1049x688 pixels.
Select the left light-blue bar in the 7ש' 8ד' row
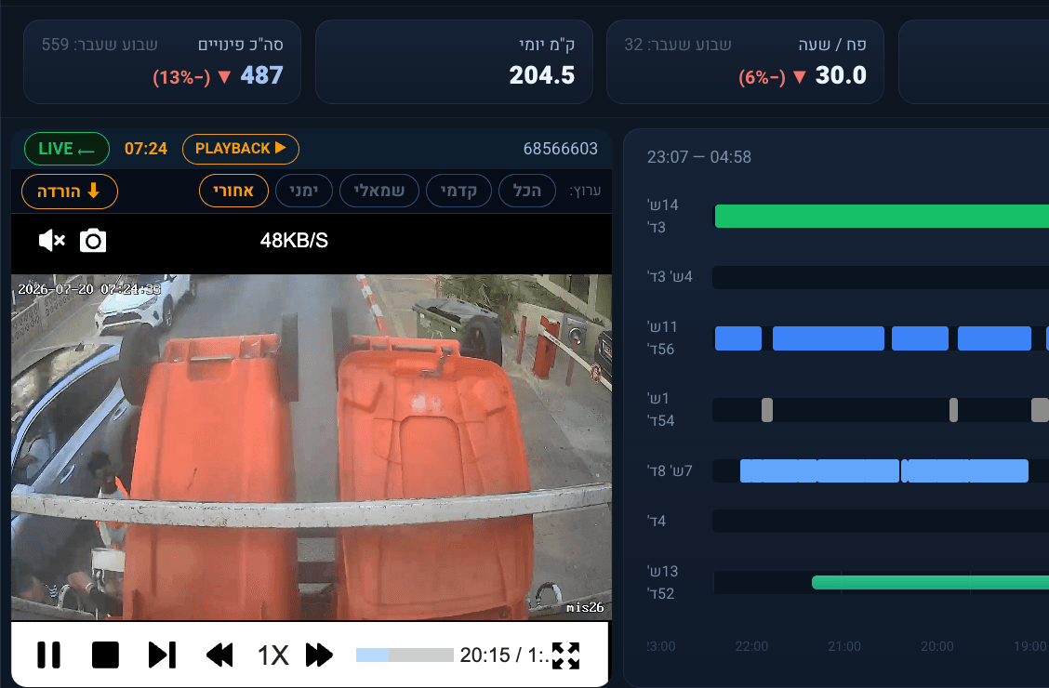click(x=819, y=470)
